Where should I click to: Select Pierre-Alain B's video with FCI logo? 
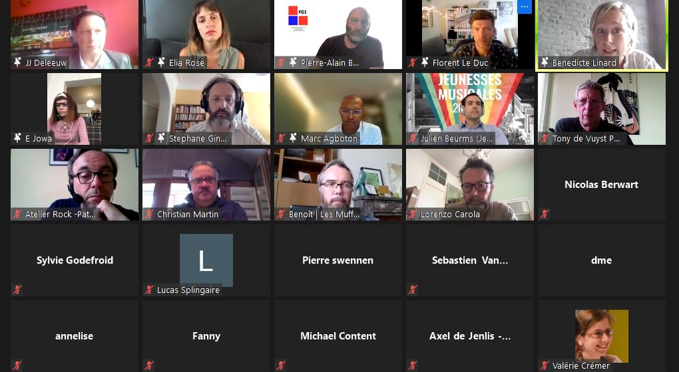(338, 34)
